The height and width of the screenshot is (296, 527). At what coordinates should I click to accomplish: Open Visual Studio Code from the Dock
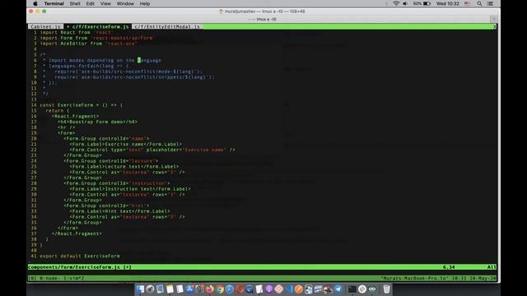tap(289, 289)
